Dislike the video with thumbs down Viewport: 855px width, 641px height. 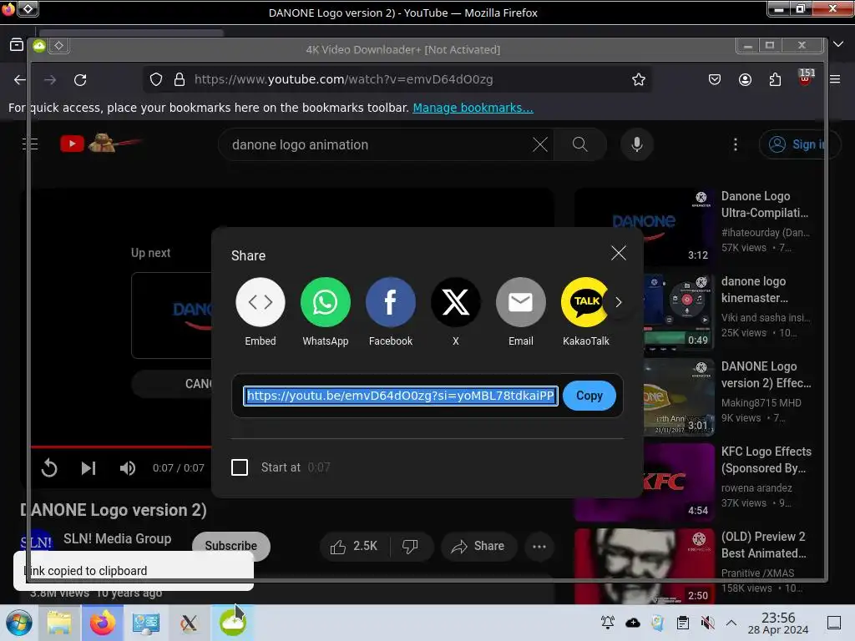pyautogui.click(x=410, y=546)
